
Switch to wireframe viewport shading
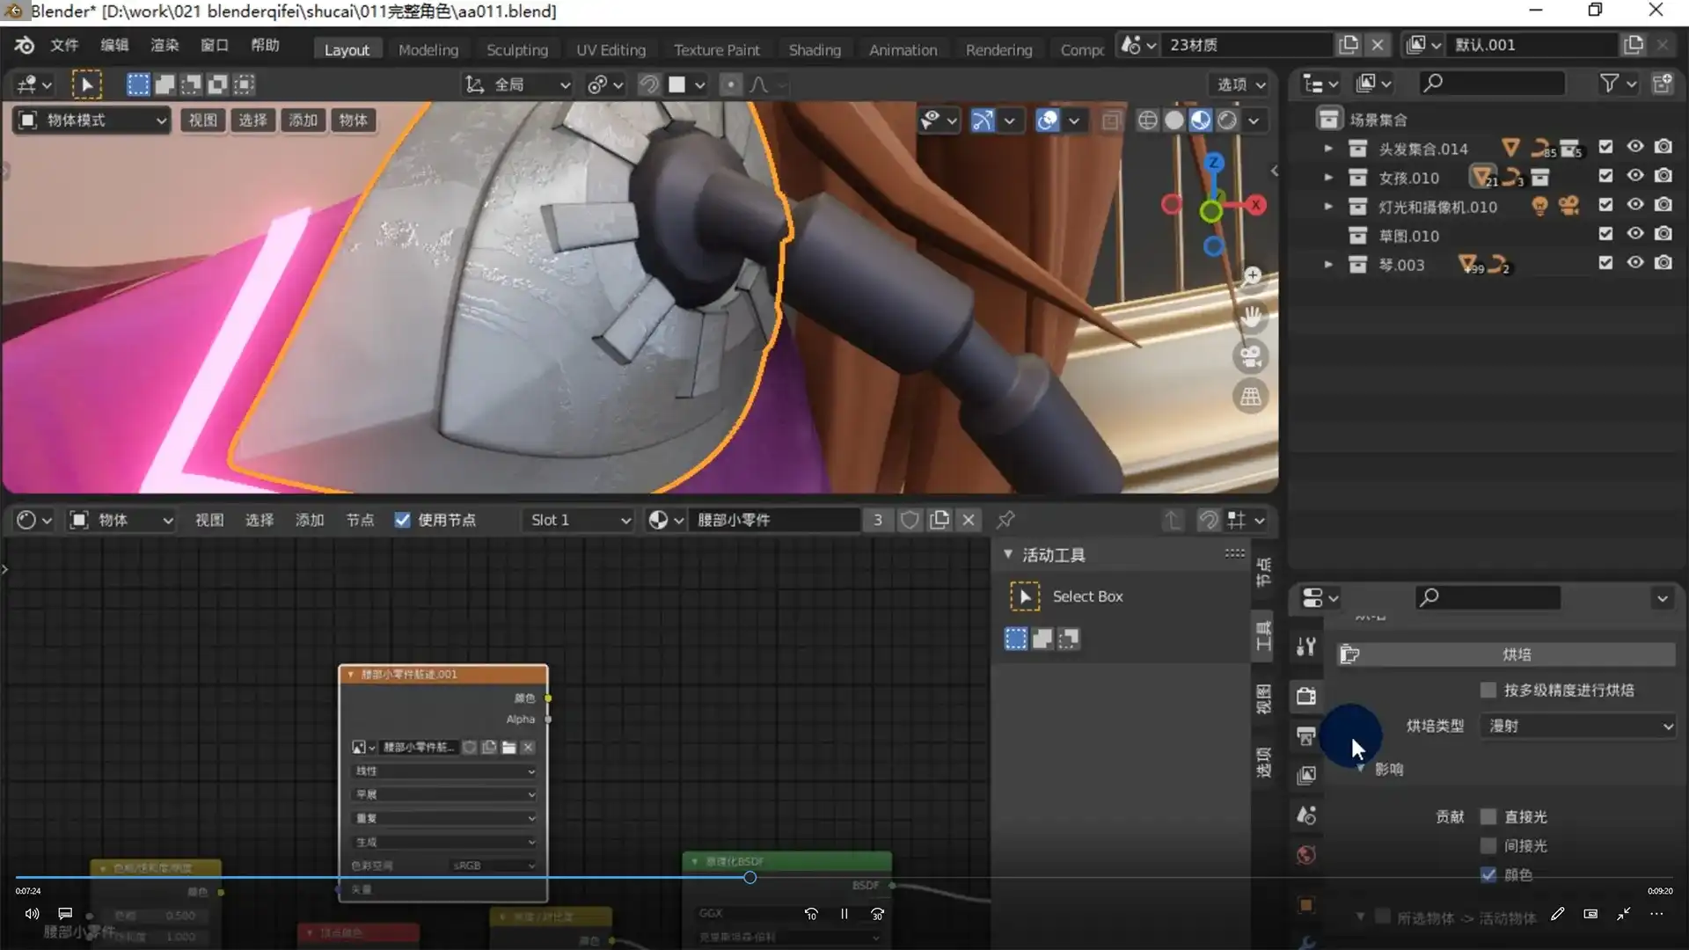click(1147, 121)
